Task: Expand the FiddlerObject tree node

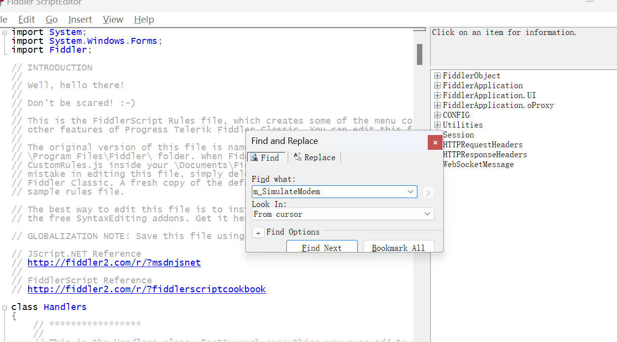Action: tap(437, 76)
